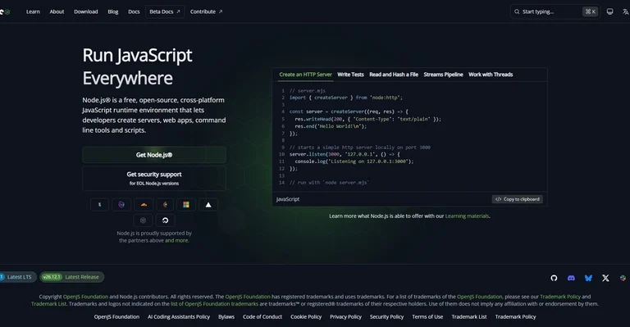This screenshot has height=327, width=630.
Task: Click the 'JavaScript' language label under code
Action: point(288,199)
